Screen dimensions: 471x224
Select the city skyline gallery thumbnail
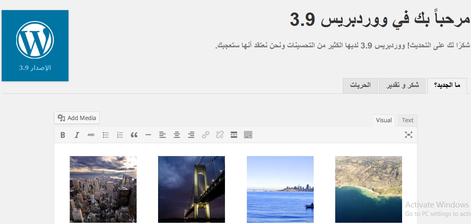click(x=103, y=189)
